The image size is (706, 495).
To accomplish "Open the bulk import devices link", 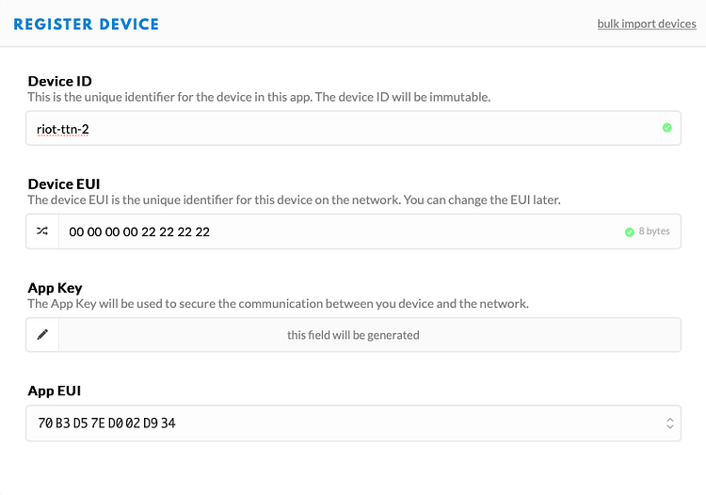I will 647,24.
